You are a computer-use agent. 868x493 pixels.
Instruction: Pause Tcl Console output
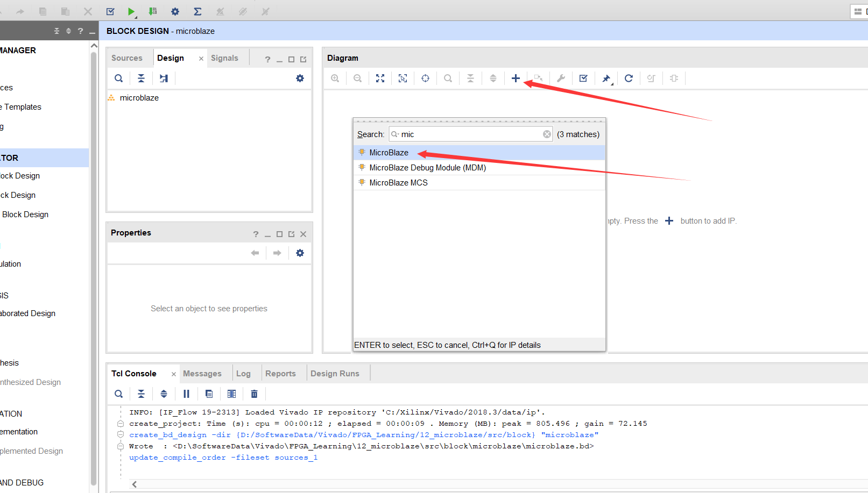186,394
